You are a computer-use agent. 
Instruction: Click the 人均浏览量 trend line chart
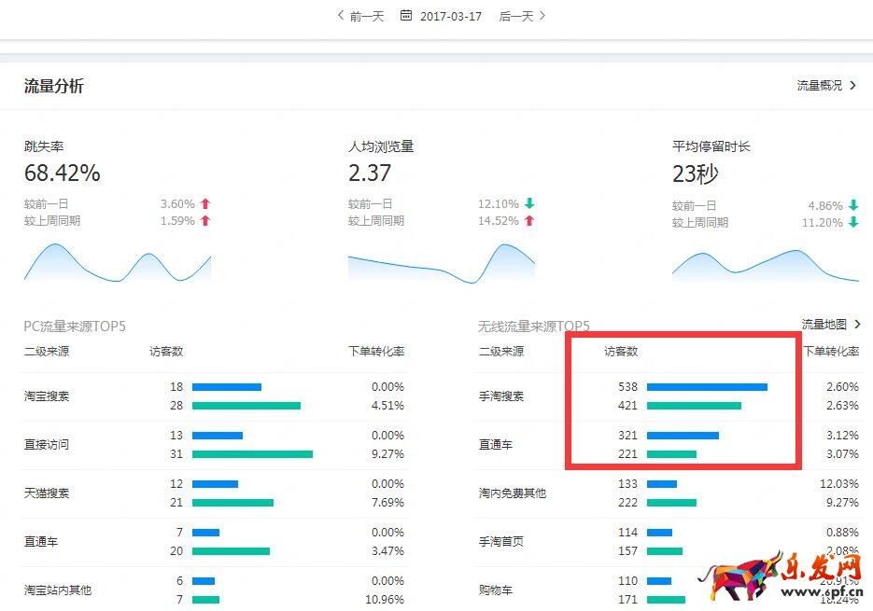tap(441, 264)
